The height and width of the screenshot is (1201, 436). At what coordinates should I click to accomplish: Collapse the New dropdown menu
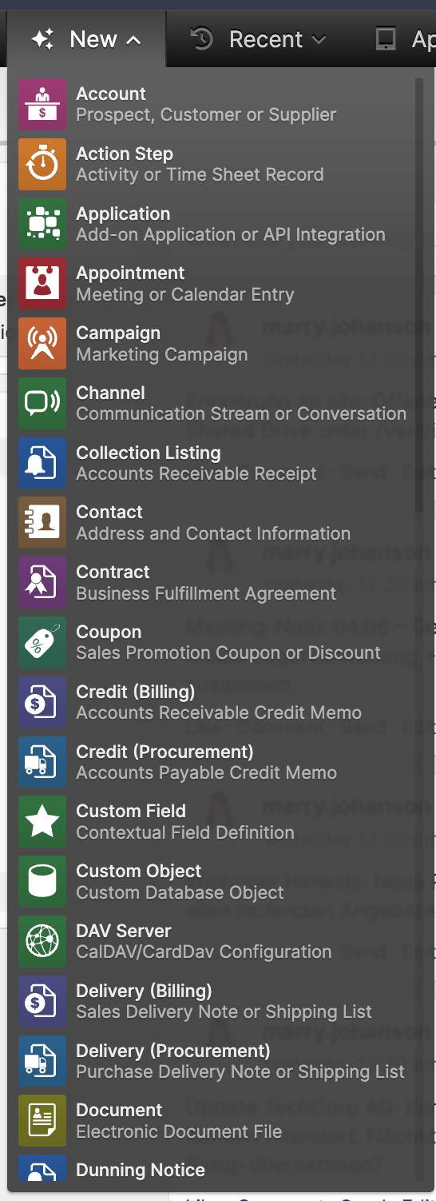86,39
